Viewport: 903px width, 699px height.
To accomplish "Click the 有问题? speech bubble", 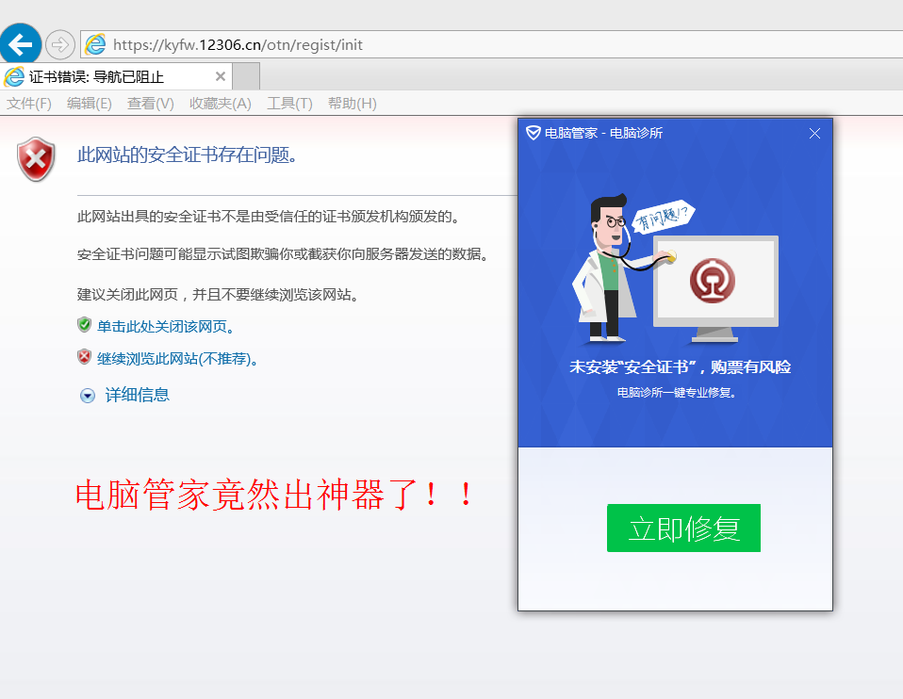I will (664, 216).
